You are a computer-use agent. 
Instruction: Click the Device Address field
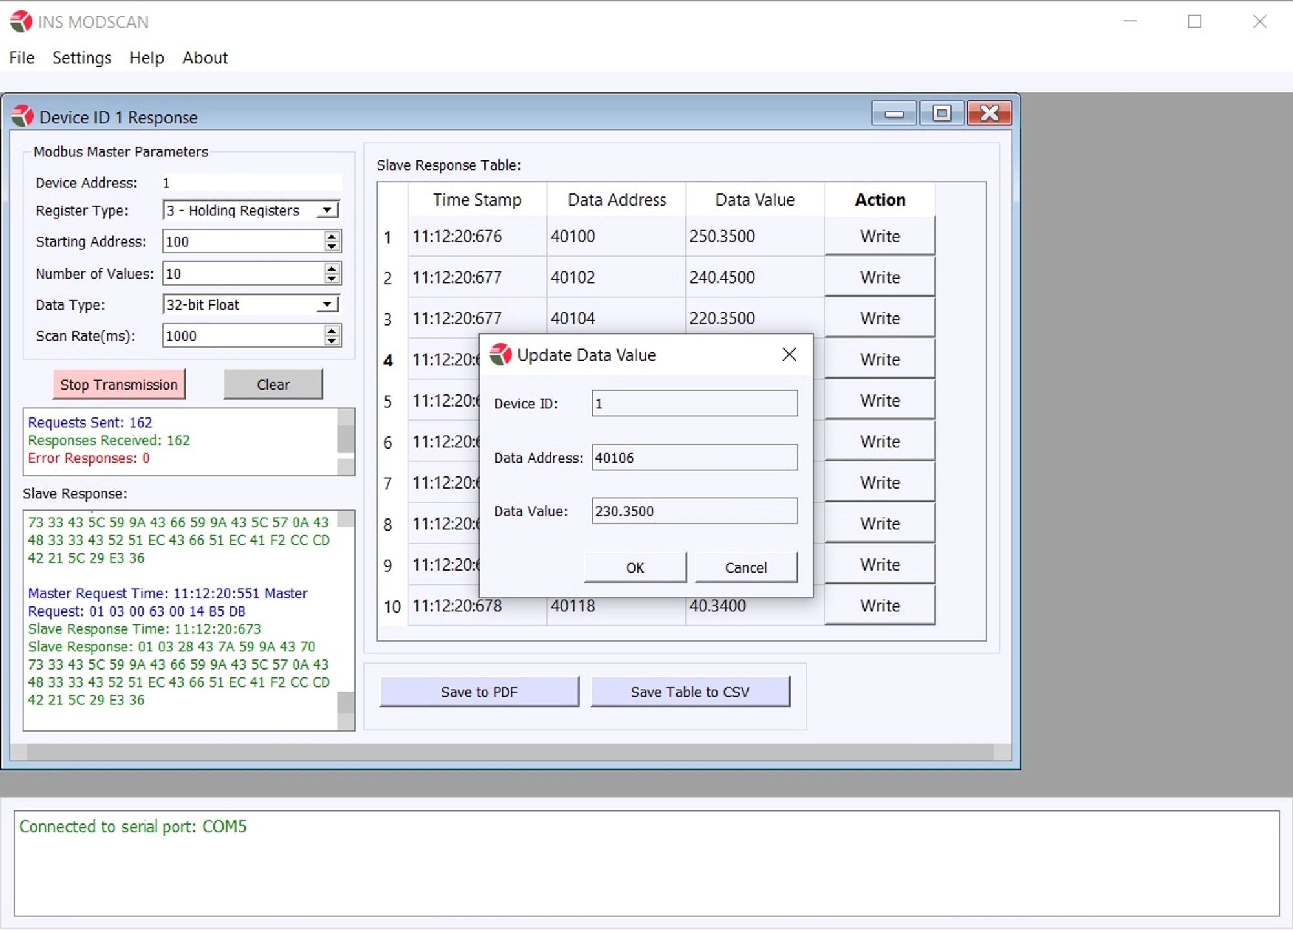251,183
